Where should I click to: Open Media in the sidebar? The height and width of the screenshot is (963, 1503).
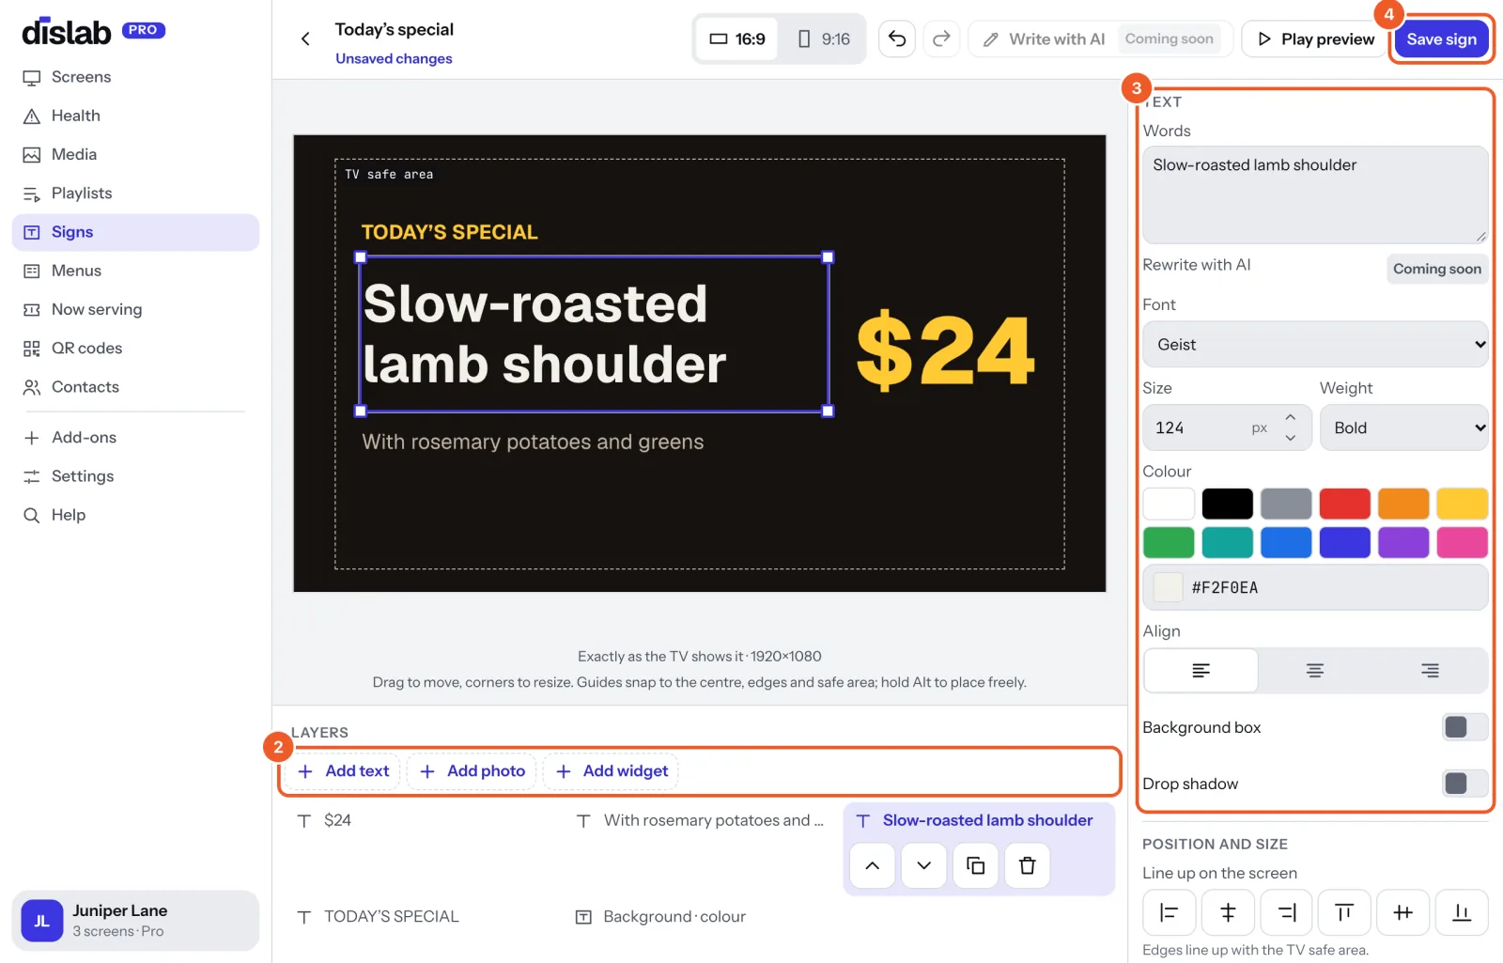click(x=135, y=155)
